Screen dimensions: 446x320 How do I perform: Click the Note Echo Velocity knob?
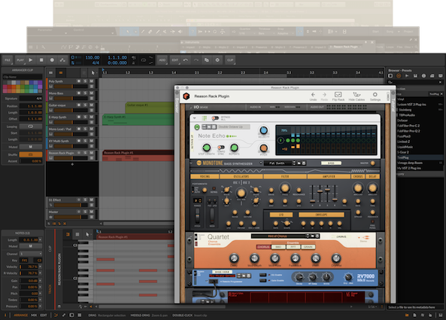[x=263, y=130]
